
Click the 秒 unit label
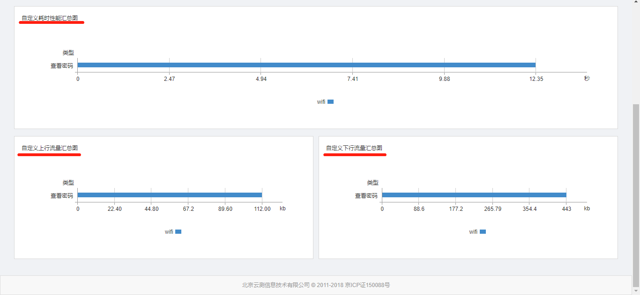click(587, 79)
